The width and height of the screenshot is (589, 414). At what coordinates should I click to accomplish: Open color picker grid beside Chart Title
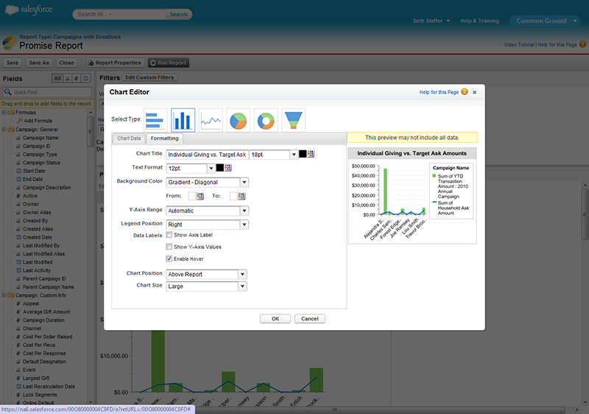(x=311, y=154)
